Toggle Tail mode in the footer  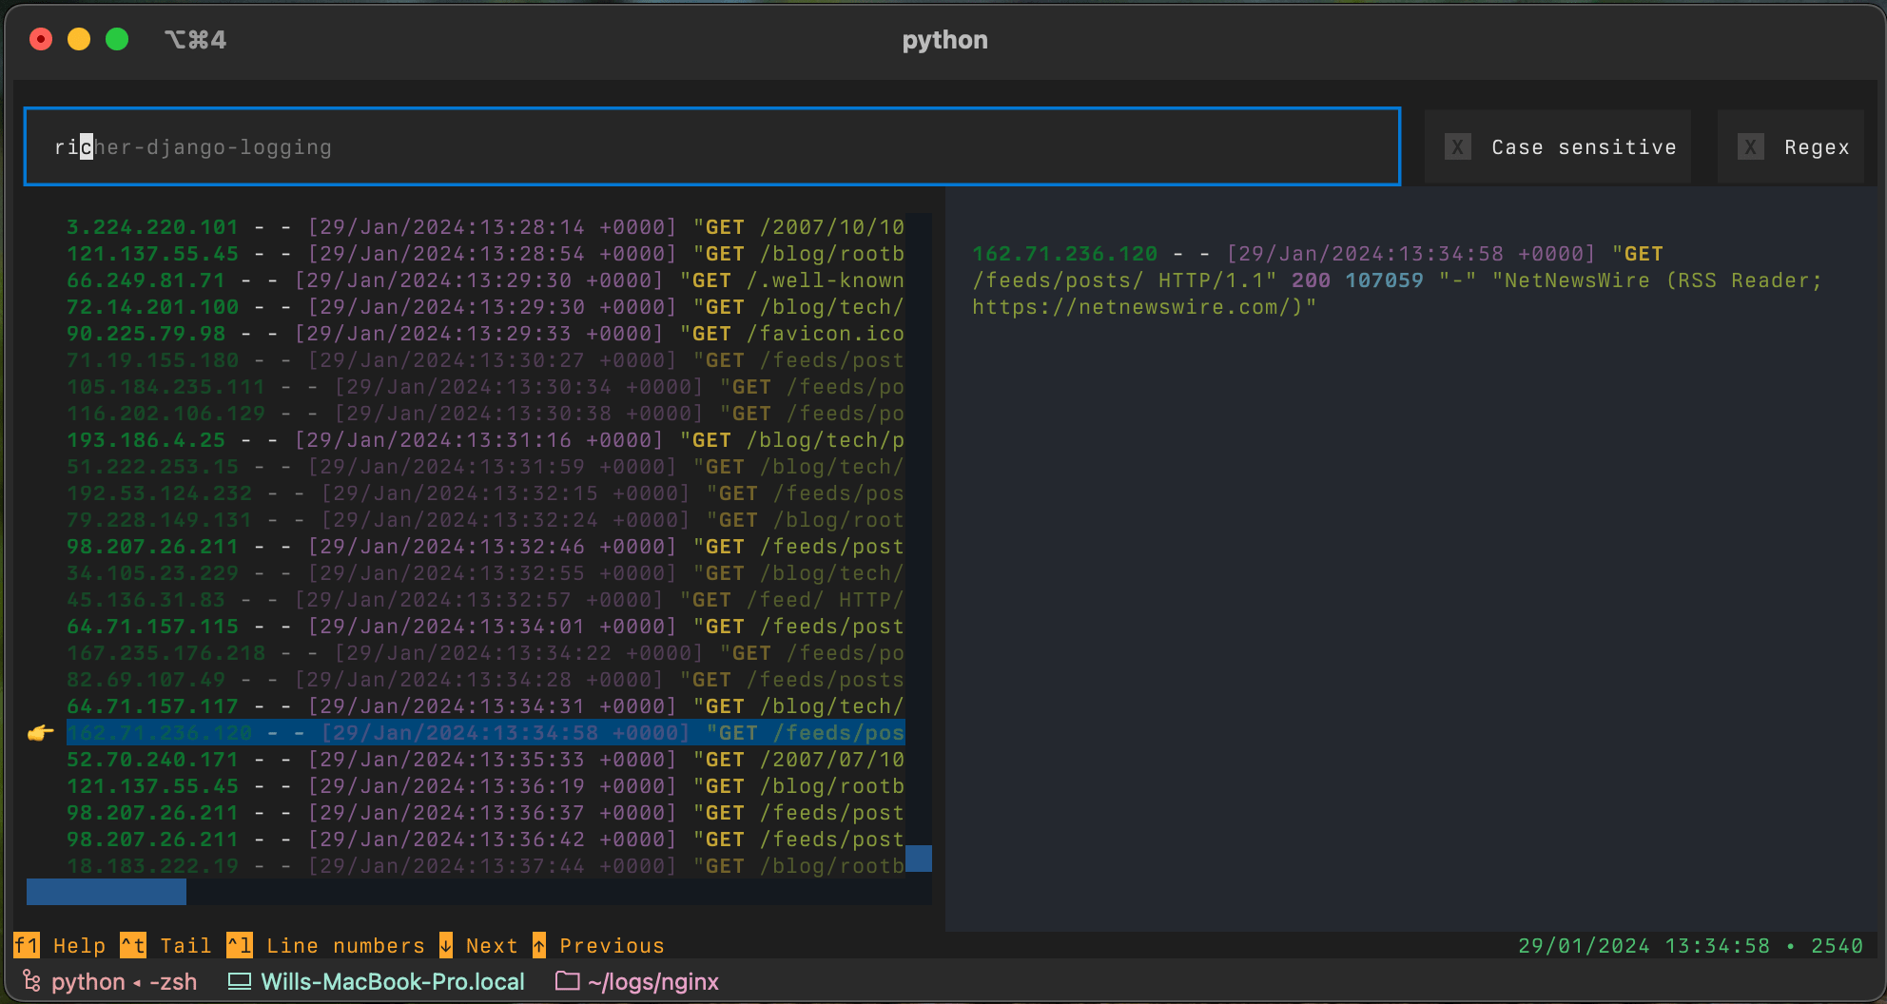point(185,945)
